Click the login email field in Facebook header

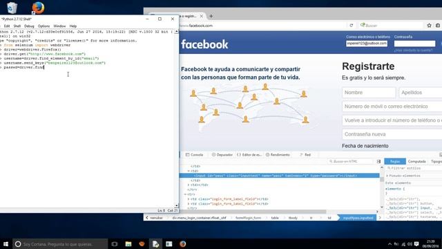[x=367, y=44]
